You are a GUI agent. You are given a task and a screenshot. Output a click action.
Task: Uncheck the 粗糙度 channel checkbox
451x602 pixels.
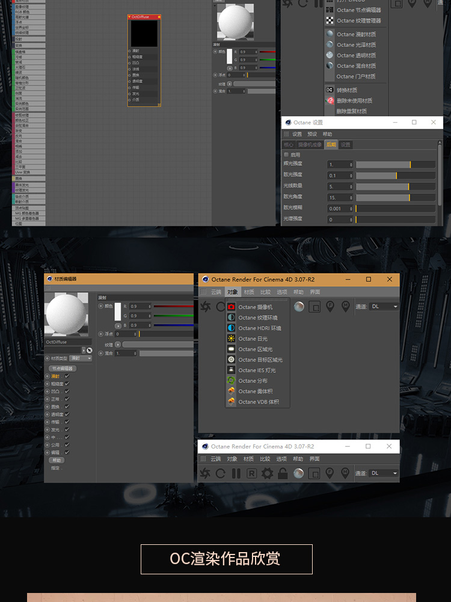click(67, 384)
